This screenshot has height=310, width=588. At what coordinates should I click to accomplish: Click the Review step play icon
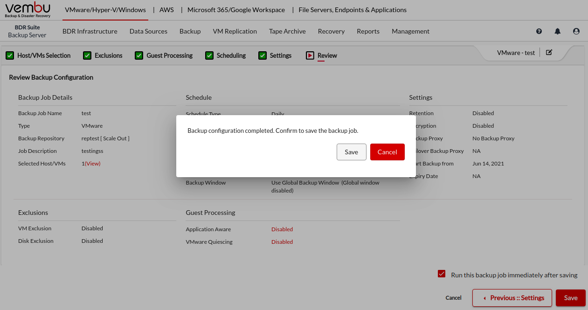click(x=310, y=55)
